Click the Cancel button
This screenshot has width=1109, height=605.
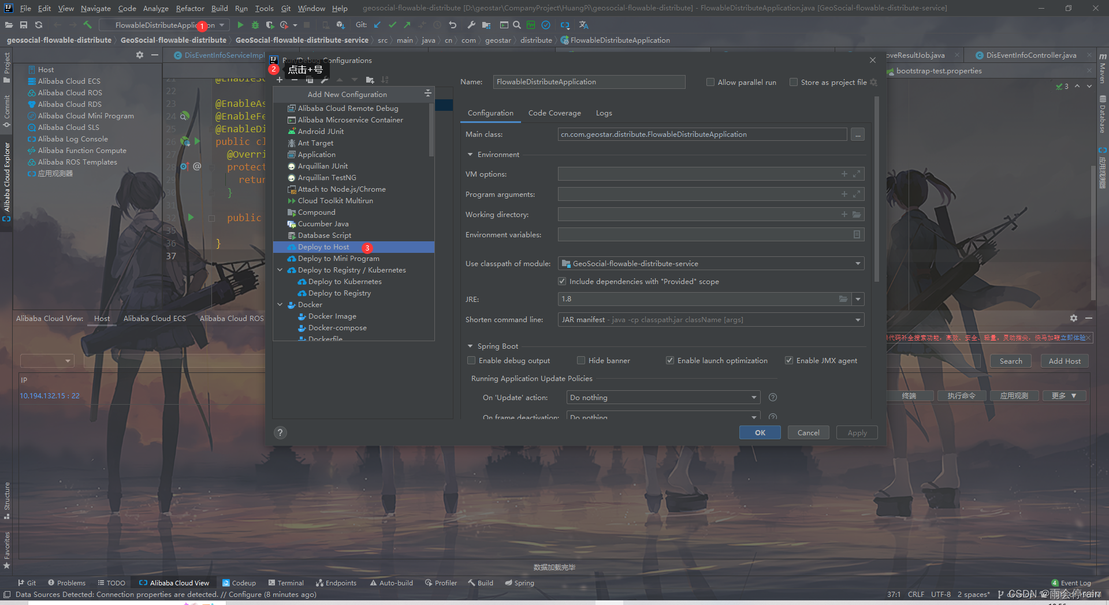coord(809,432)
